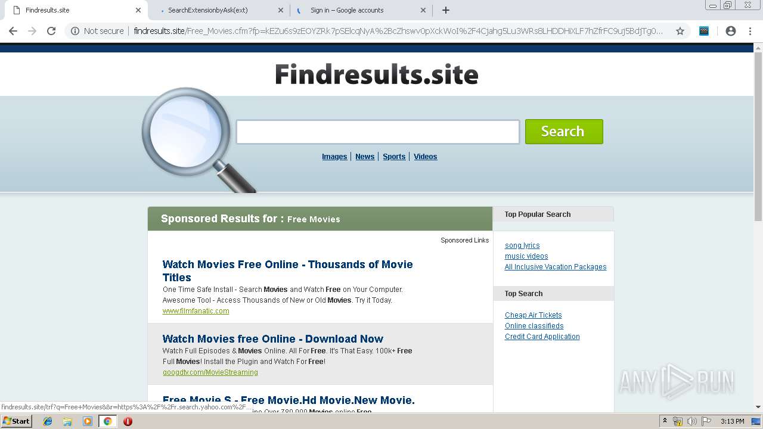Click the song lyrics popular search
The height and width of the screenshot is (429, 763).
[522, 245]
